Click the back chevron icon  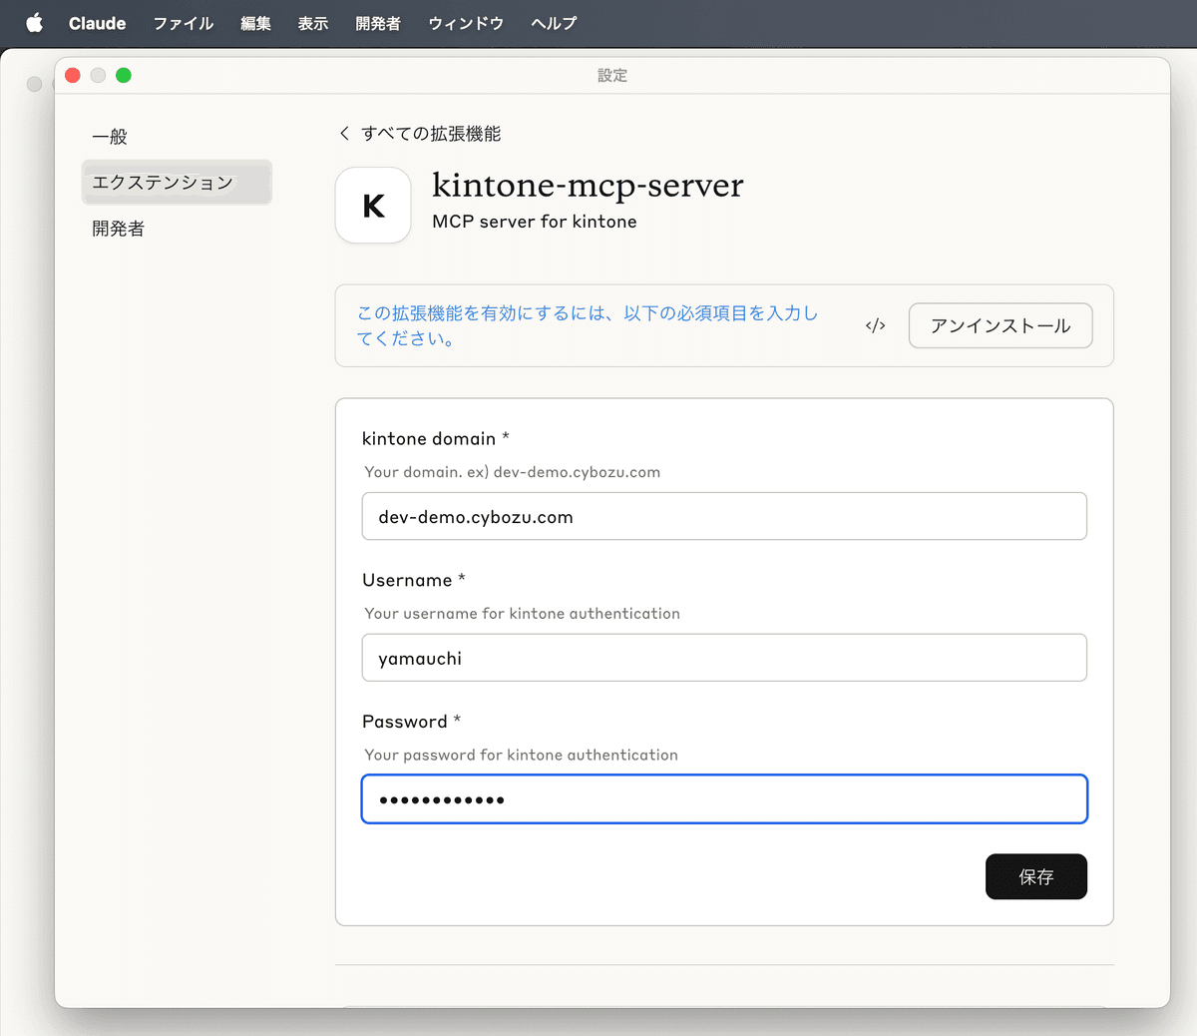pyautogui.click(x=344, y=134)
